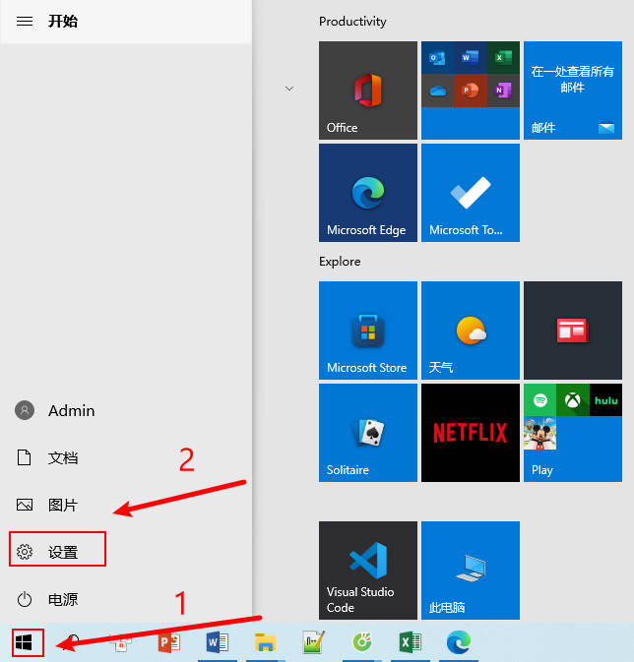Open the Microsoft To Do tile
Viewport: 634px width, 662px height.
(470, 193)
